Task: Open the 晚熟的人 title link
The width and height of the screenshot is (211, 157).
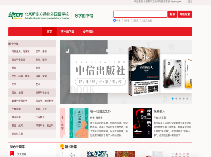Action: [160, 111]
